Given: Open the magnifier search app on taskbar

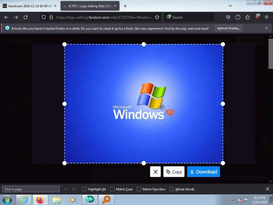Looking at the screenshot, I should pos(106,200).
